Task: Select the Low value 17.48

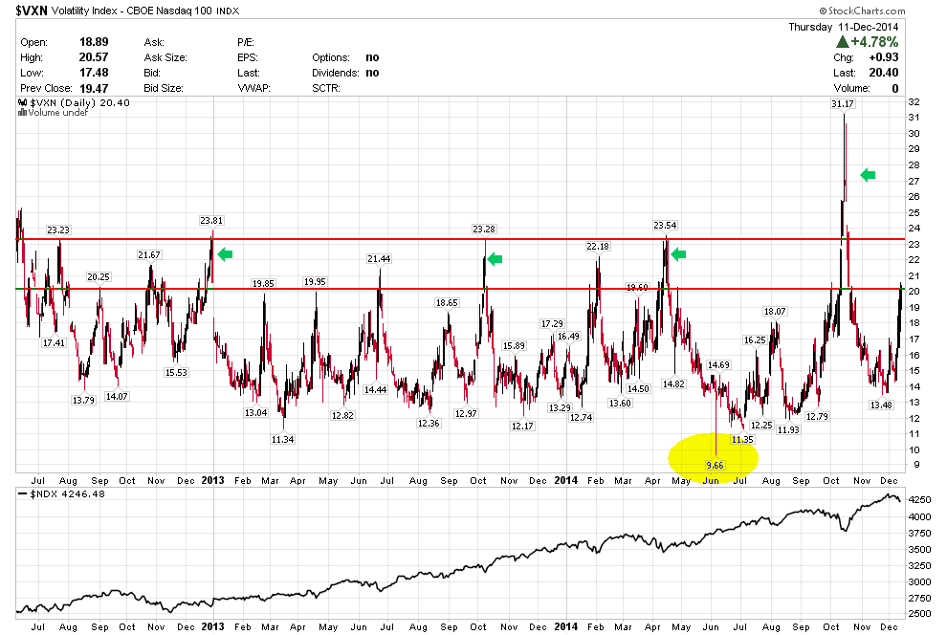Action: tap(94, 73)
